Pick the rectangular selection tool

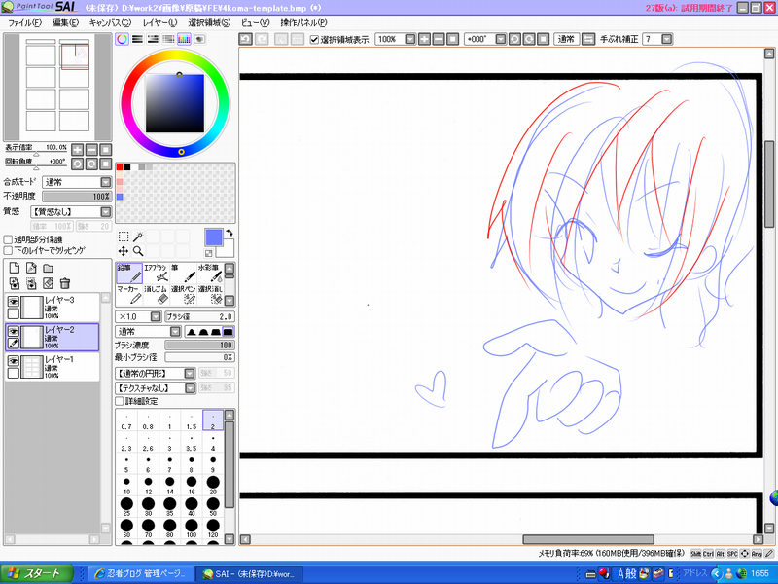pos(124,237)
